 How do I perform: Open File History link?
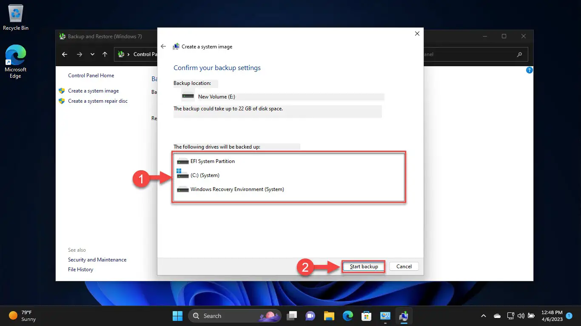click(80, 270)
